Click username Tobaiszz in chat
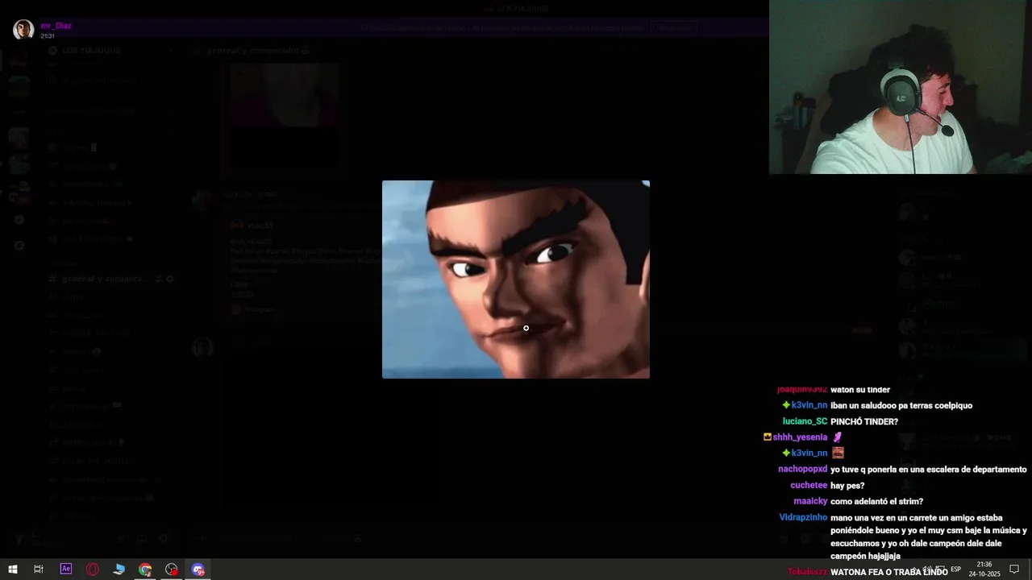1032x580 pixels. 807,572
